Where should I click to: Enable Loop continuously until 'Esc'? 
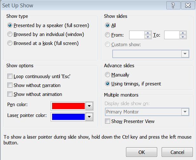pos(10,76)
